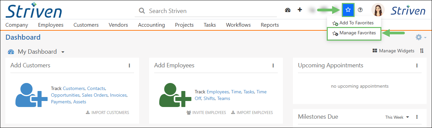Follow the Assets link
This screenshot has height=128, width=432.
point(80,102)
